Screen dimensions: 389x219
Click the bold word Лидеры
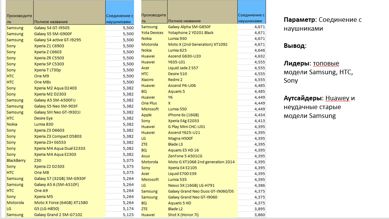coord(296,63)
